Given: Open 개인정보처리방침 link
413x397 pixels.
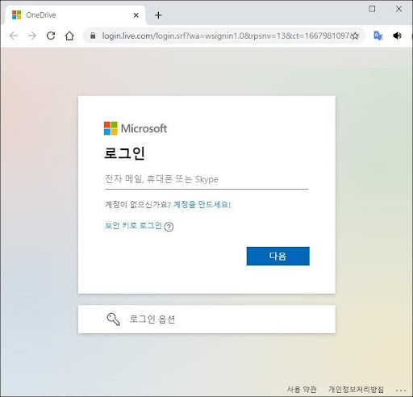Looking at the screenshot, I should click(x=356, y=389).
